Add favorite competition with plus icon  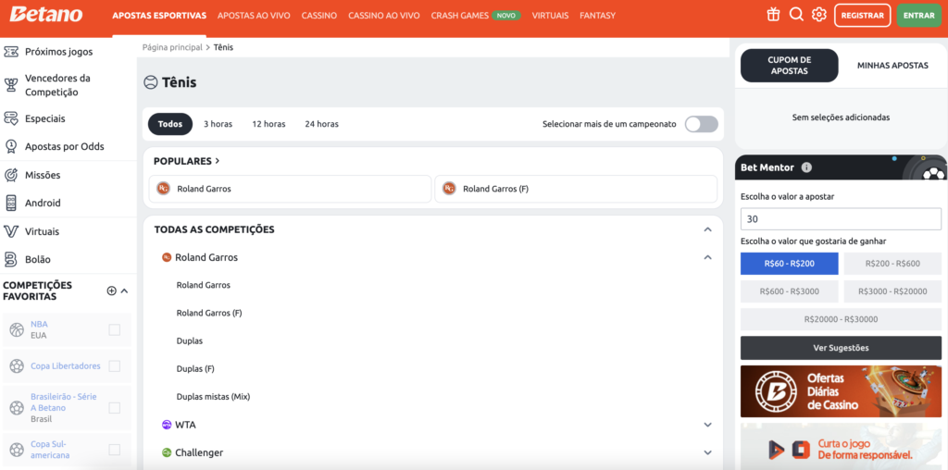(111, 291)
